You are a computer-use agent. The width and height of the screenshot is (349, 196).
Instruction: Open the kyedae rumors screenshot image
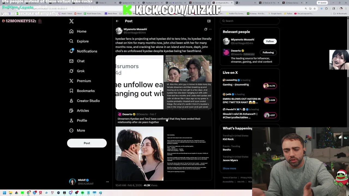coord(139,82)
